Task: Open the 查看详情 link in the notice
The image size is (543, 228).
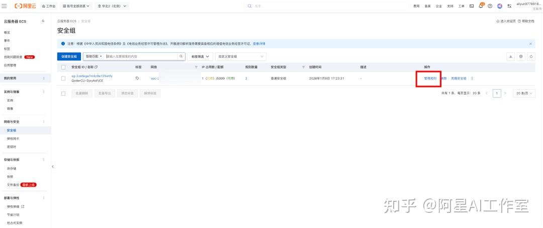Action: click(259, 44)
